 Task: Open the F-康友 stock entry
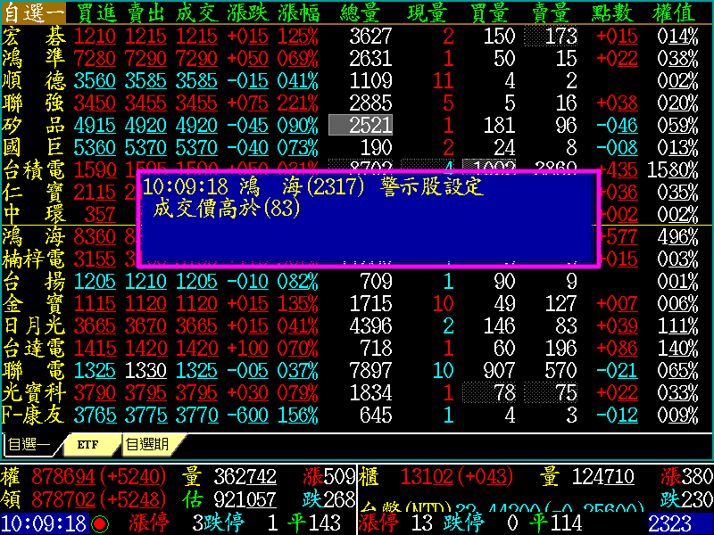pyautogui.click(x=34, y=415)
